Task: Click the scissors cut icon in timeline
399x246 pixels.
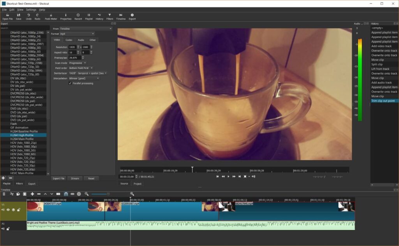Action: (12, 194)
